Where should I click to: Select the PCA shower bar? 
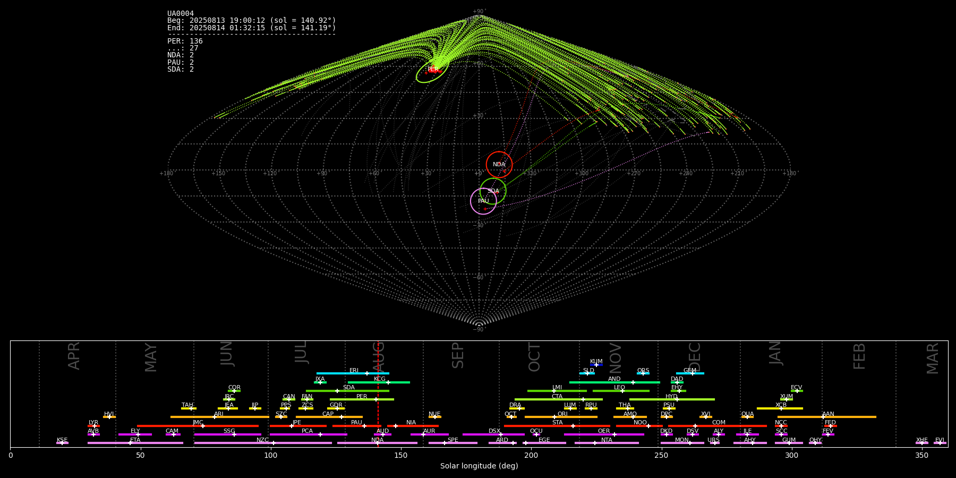coord(308,434)
